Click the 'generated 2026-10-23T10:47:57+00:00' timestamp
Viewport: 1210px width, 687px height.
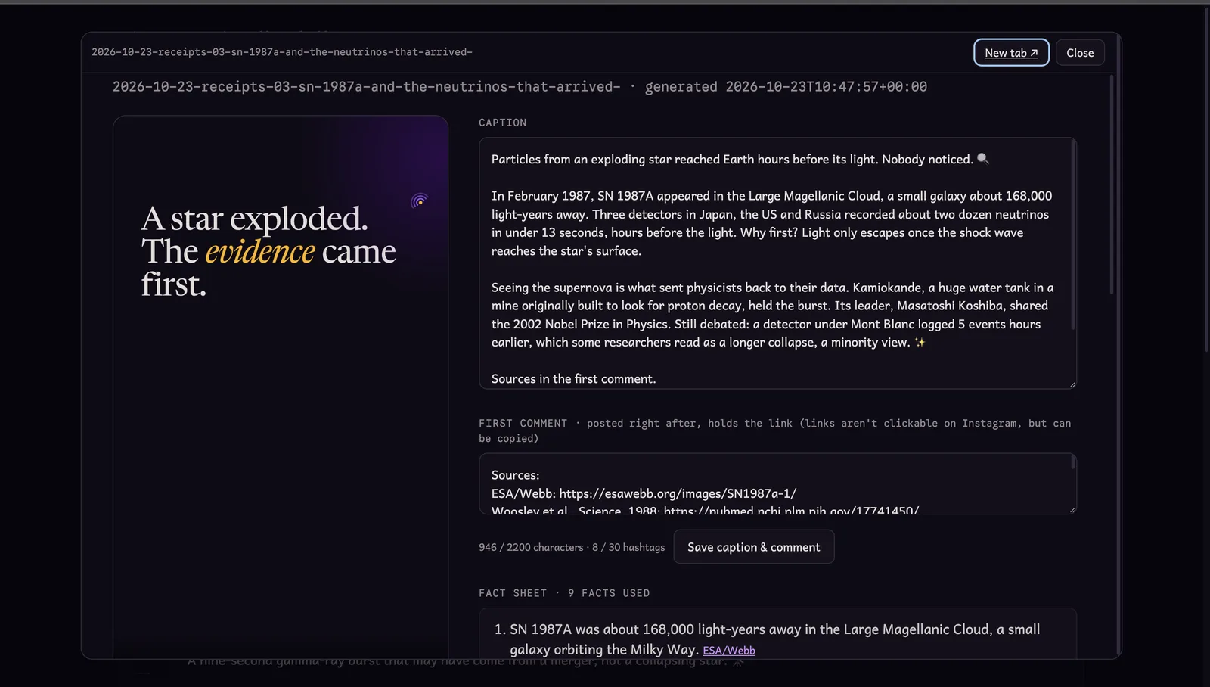coord(786,87)
